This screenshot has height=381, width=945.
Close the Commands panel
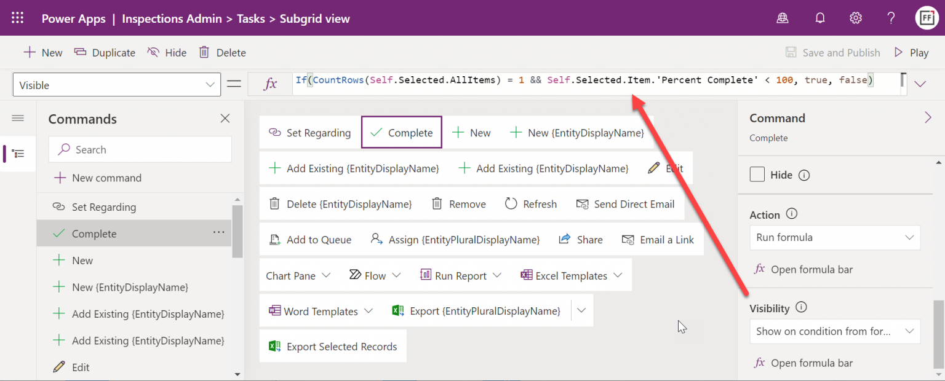click(x=225, y=119)
